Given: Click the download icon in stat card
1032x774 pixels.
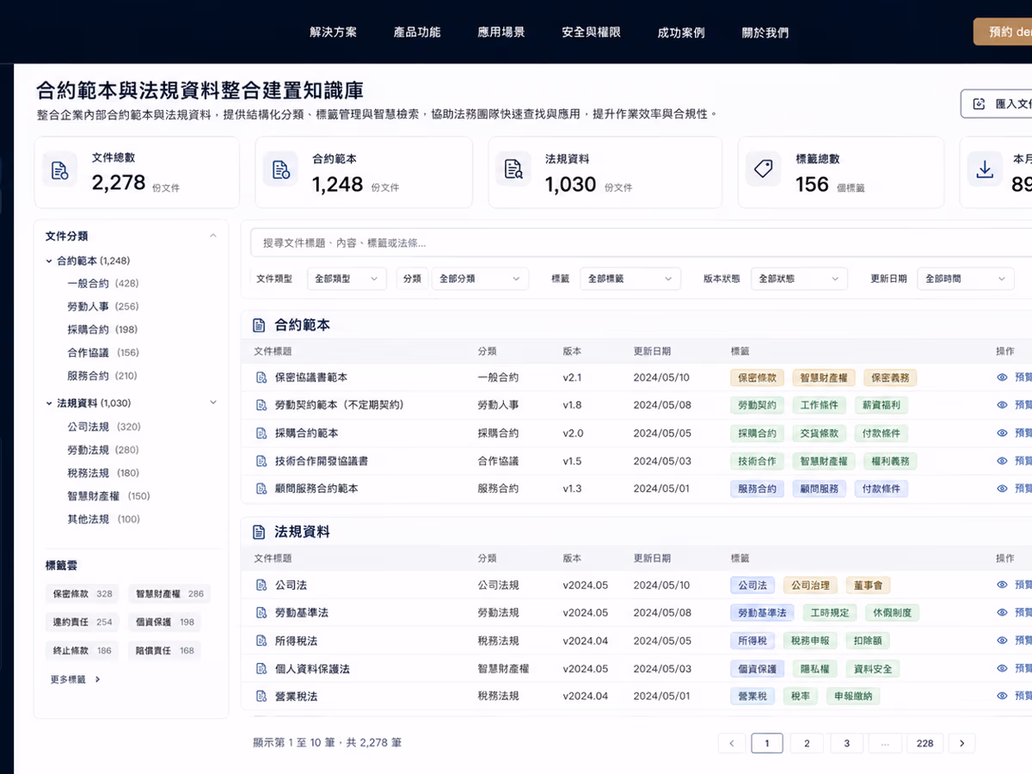Looking at the screenshot, I should click(985, 169).
